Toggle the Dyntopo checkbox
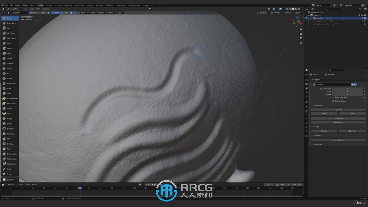Viewport: 368px width, 207px height. (272, 13)
